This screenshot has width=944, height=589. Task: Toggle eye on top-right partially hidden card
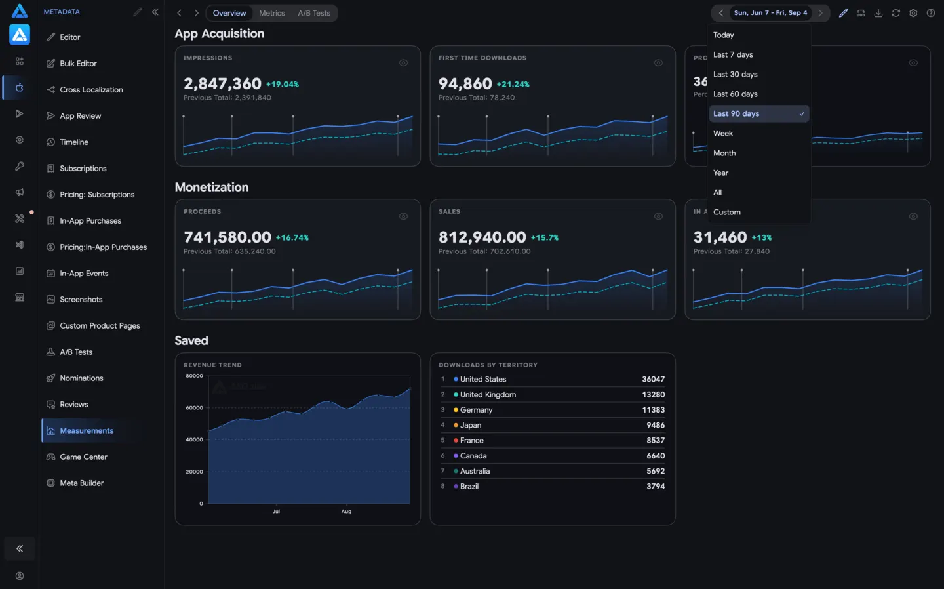[x=913, y=63]
